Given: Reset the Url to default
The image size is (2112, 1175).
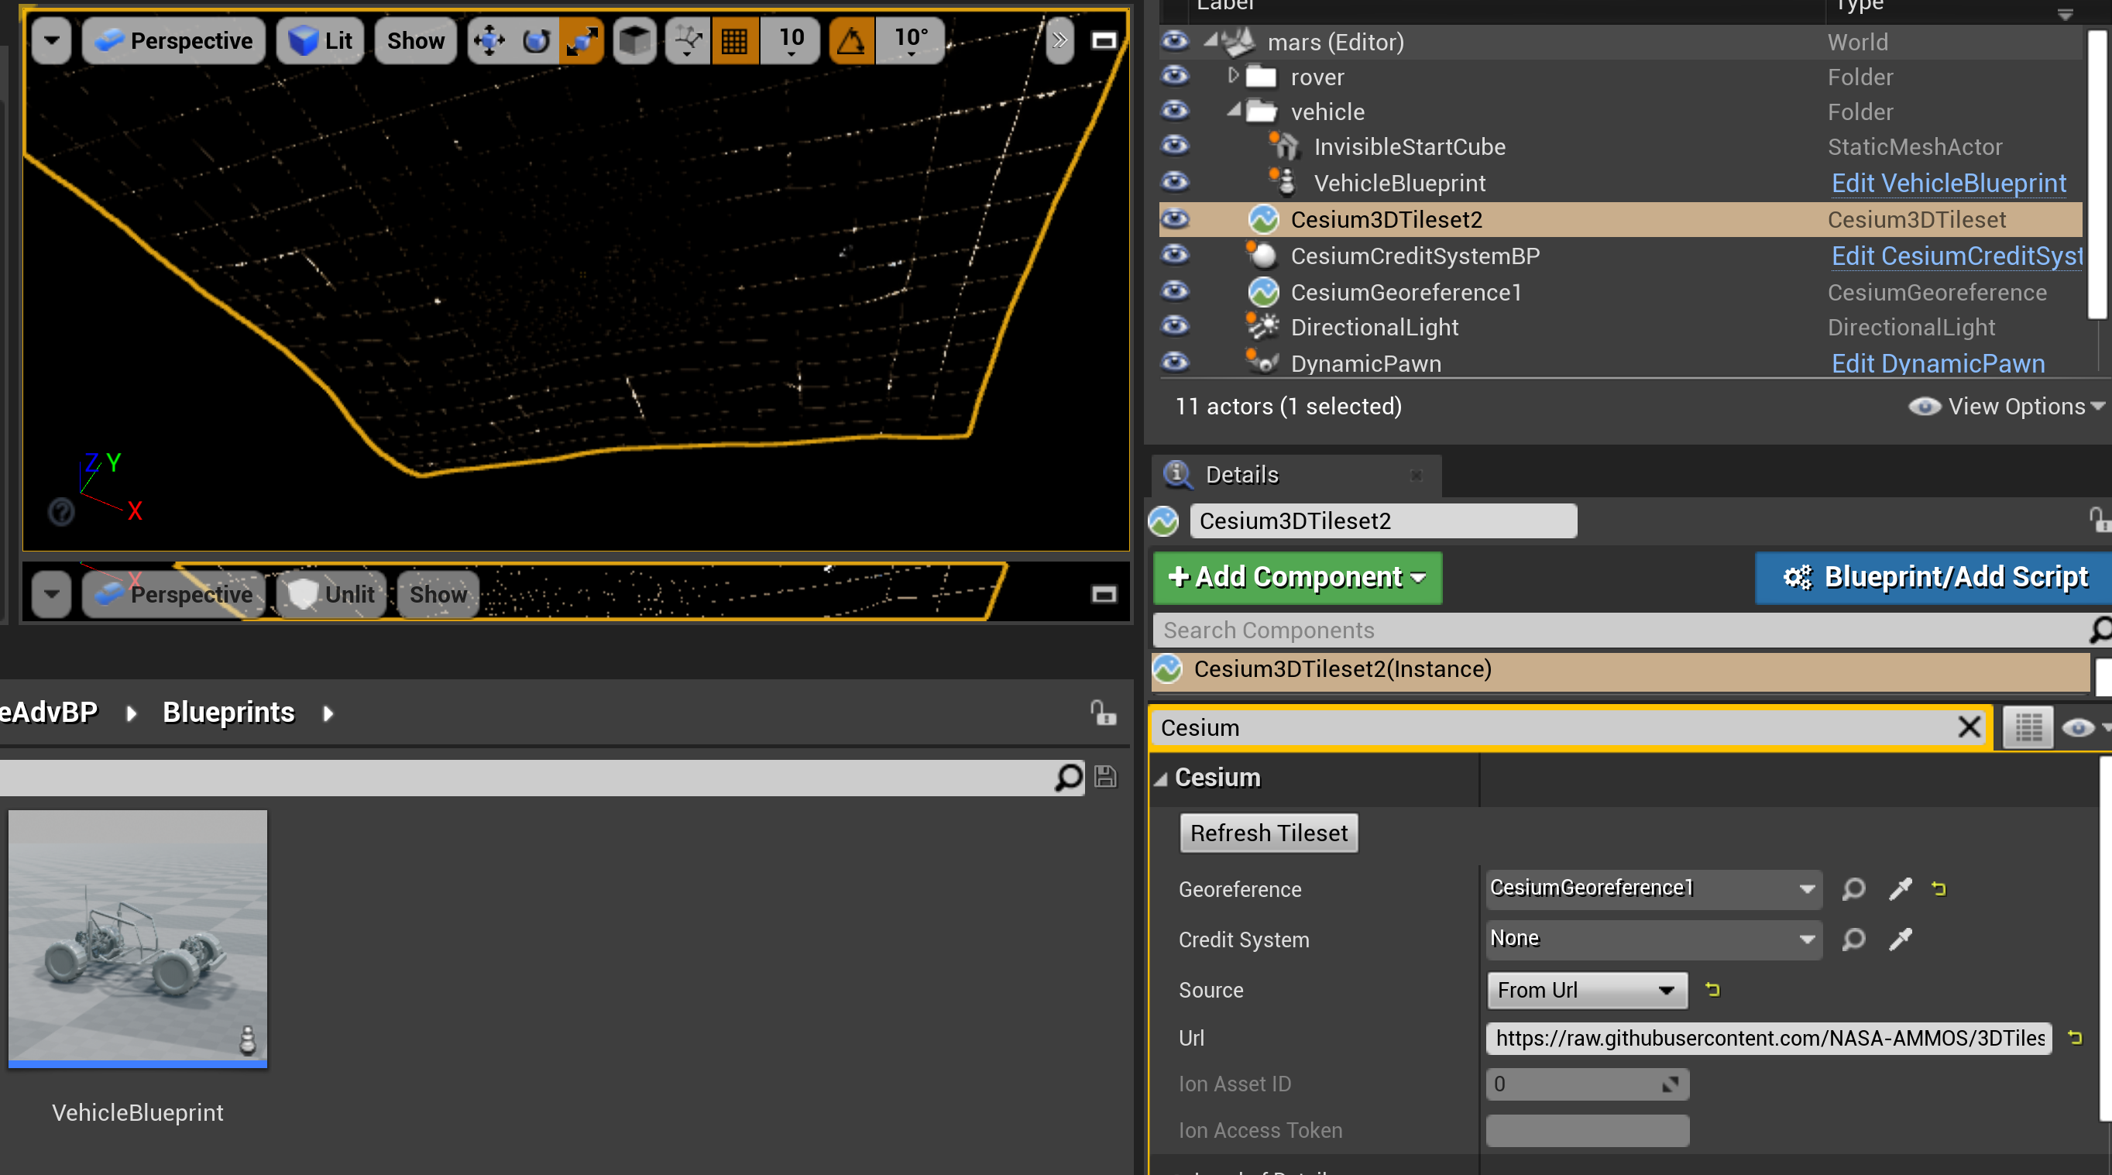Looking at the screenshot, I should [x=2075, y=1037].
